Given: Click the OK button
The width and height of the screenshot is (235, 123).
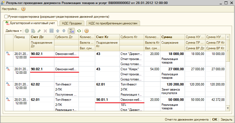Looking at the screenshot, I should [215, 119].
